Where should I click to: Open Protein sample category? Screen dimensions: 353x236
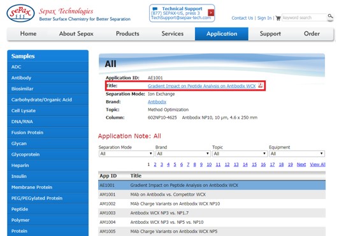(x=48, y=231)
